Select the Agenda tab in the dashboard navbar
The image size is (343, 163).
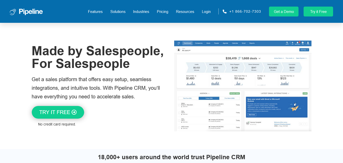(x=225, y=43)
